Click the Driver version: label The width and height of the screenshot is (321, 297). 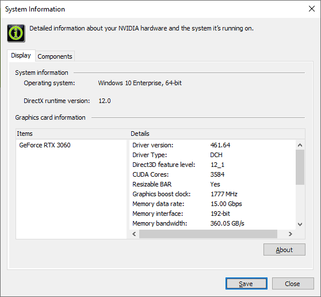152,145
